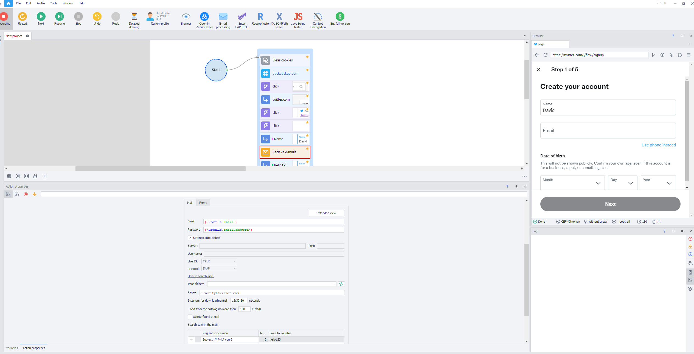This screenshot has width=694, height=354.
Task: Click the Email field on signup form
Action: [x=608, y=131]
